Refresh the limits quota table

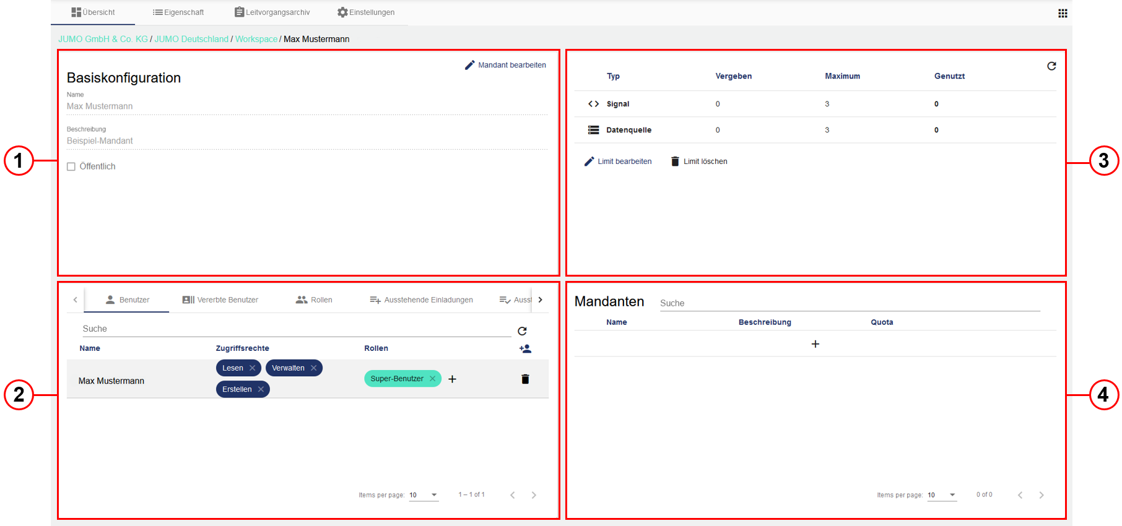(x=1051, y=66)
